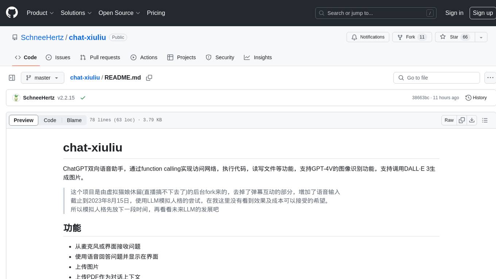Switch to the Actions tab
496x279 pixels.
[144, 57]
